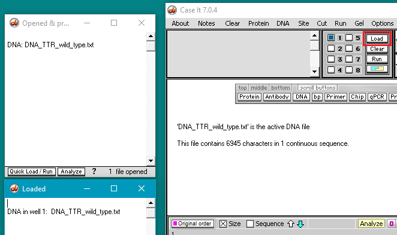The height and width of the screenshot is (235, 397).
Task: Maximize the Loaded window
Action: (114, 188)
